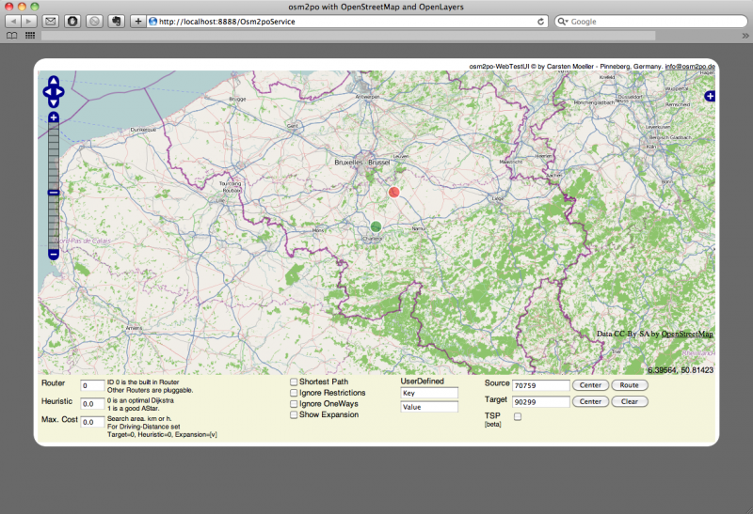
Task: Enable the TSP beta checkbox
Action: coord(517,416)
